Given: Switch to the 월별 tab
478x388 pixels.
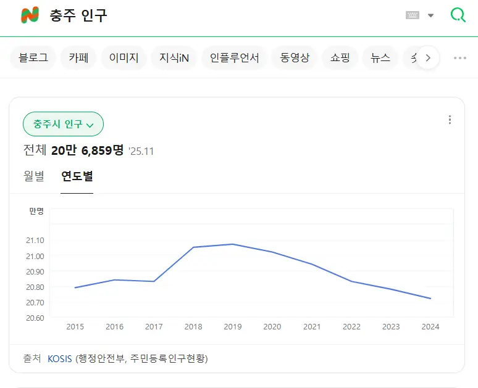Looking at the screenshot, I should 34,176.
